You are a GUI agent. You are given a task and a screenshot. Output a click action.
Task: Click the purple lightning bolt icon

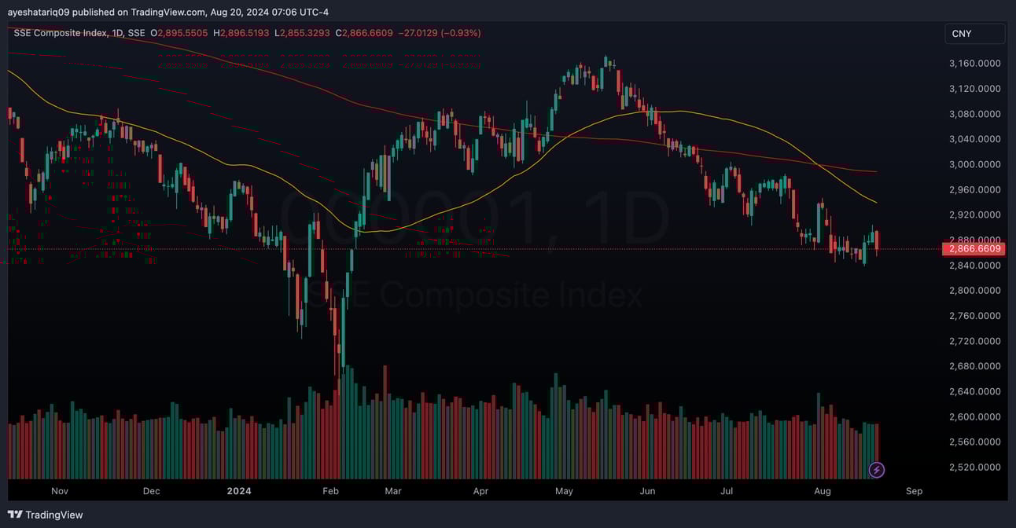pyautogui.click(x=877, y=470)
